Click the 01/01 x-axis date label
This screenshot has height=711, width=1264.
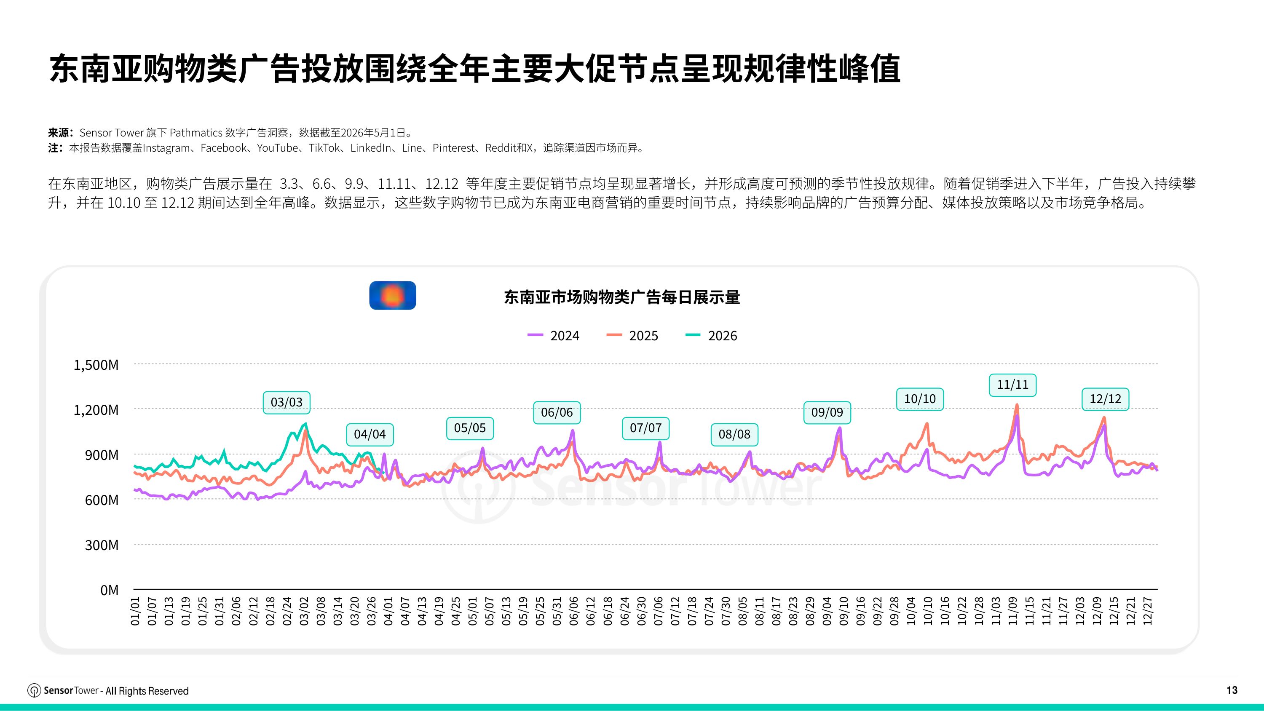click(x=135, y=611)
